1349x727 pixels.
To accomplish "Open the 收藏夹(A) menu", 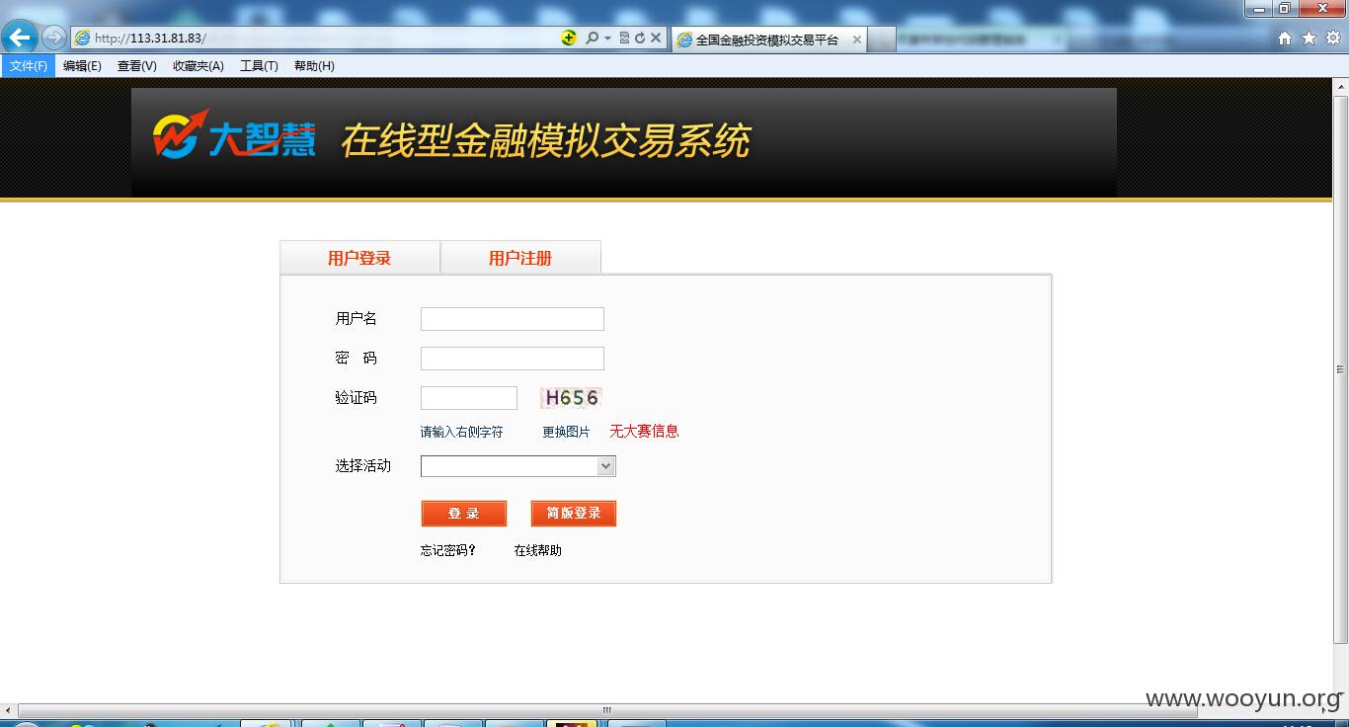I will click(x=198, y=66).
